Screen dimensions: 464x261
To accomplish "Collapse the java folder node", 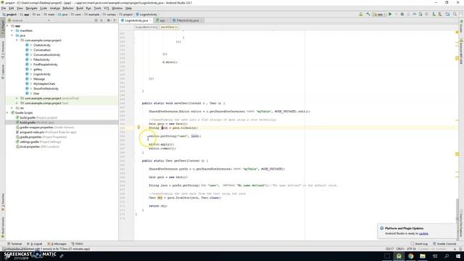I will pos(12,36).
